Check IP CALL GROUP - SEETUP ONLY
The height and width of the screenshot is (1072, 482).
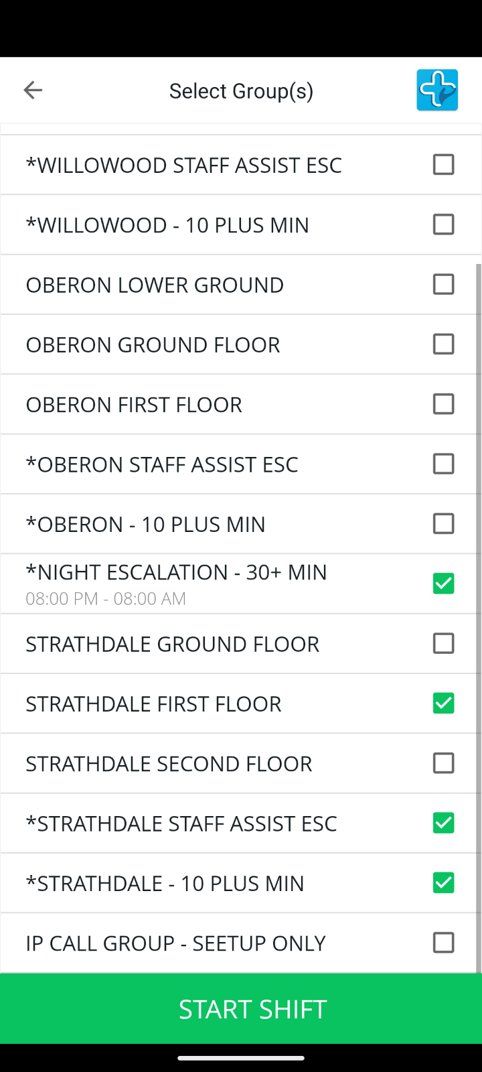[443, 943]
